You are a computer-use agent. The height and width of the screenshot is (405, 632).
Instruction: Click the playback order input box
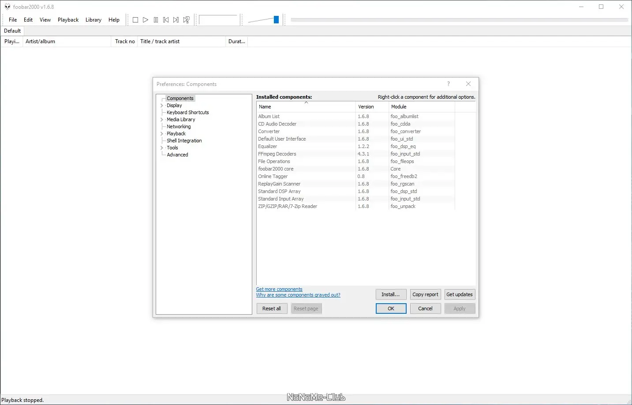tap(218, 20)
